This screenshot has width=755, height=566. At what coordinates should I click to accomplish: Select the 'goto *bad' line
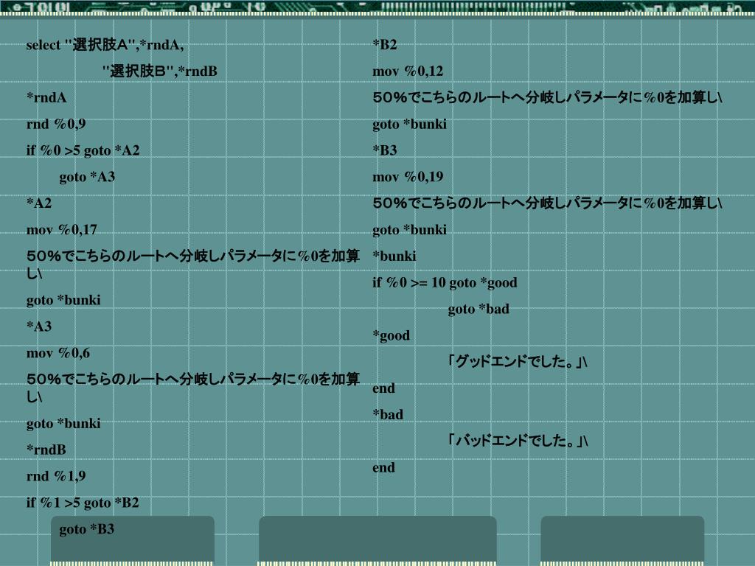(x=479, y=309)
